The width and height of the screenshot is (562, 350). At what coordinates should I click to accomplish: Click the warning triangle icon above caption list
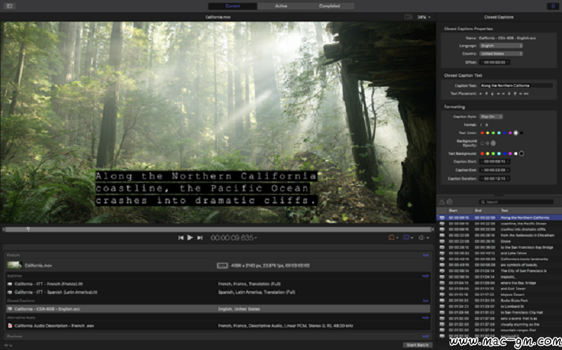pos(442,202)
